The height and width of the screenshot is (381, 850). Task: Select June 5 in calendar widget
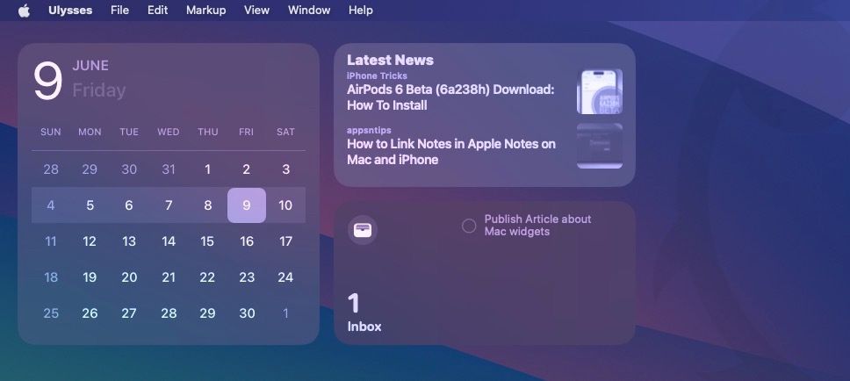coord(90,205)
